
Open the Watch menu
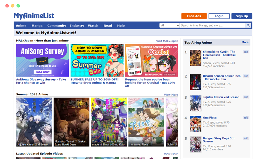(93, 26)
